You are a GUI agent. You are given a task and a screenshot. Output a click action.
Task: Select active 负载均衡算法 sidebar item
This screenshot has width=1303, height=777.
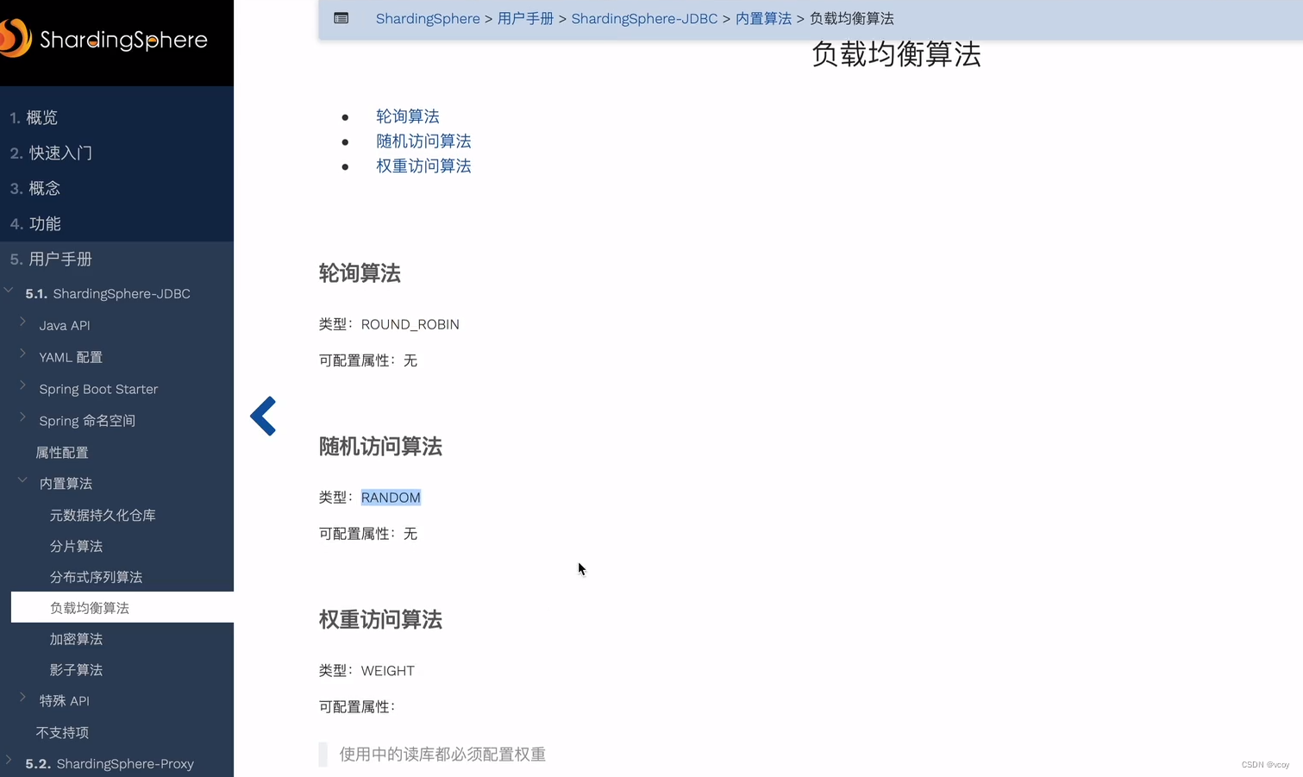coord(122,607)
